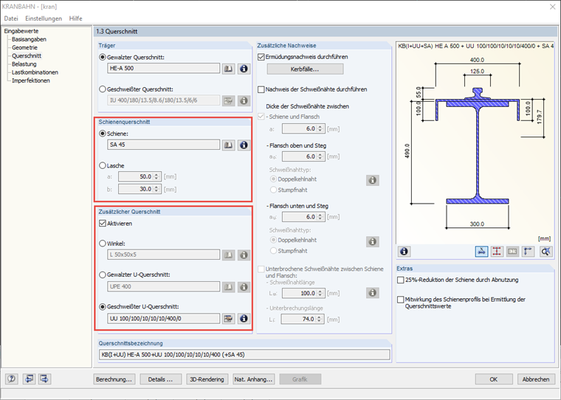Edit welded U-section UU 100/100 parameters
The image size is (561, 400).
click(228, 318)
